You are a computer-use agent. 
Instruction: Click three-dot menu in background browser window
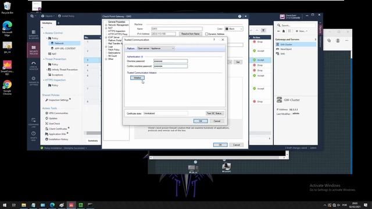(x=346, y=41)
